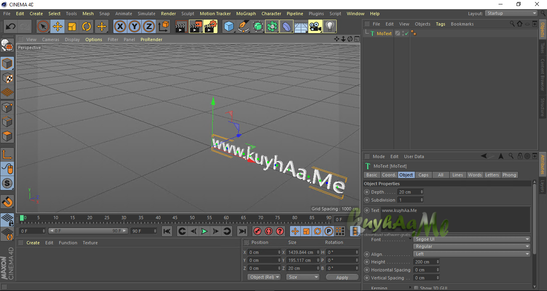Switch to Edges mode
This screenshot has height=291, width=547.
tap(7, 121)
